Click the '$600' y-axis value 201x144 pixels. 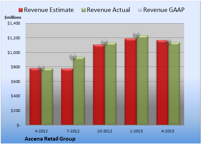[15, 82]
